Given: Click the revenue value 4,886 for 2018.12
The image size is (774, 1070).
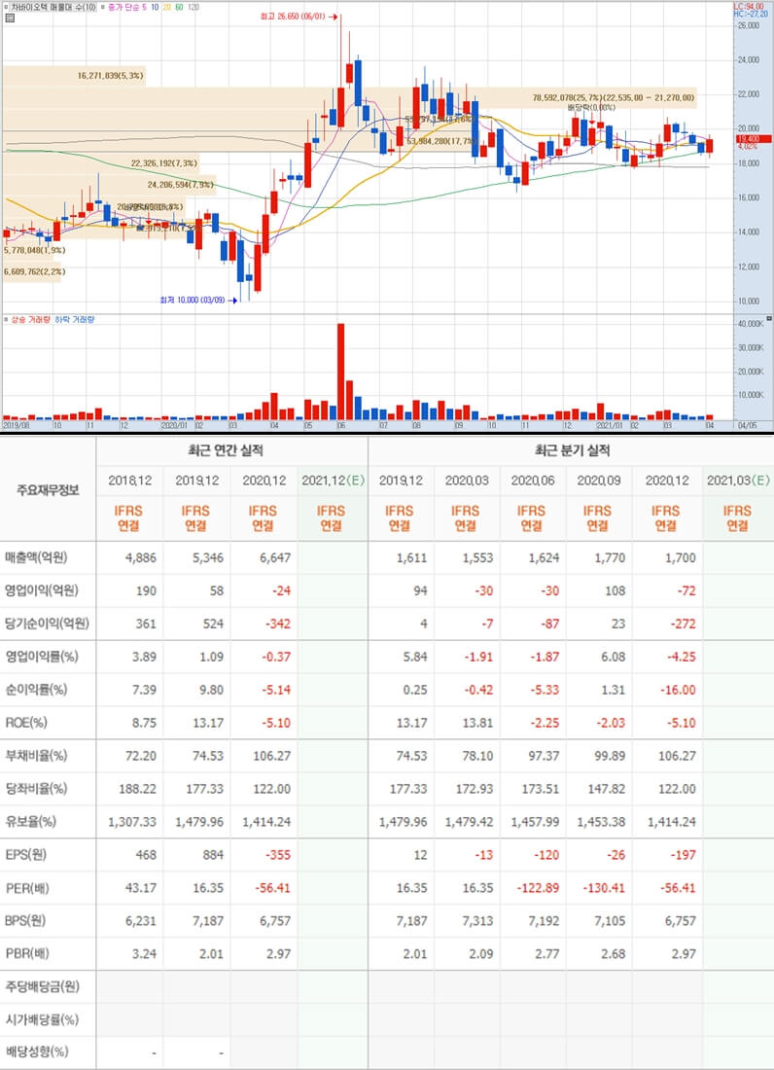Looking at the screenshot, I should 140,557.
